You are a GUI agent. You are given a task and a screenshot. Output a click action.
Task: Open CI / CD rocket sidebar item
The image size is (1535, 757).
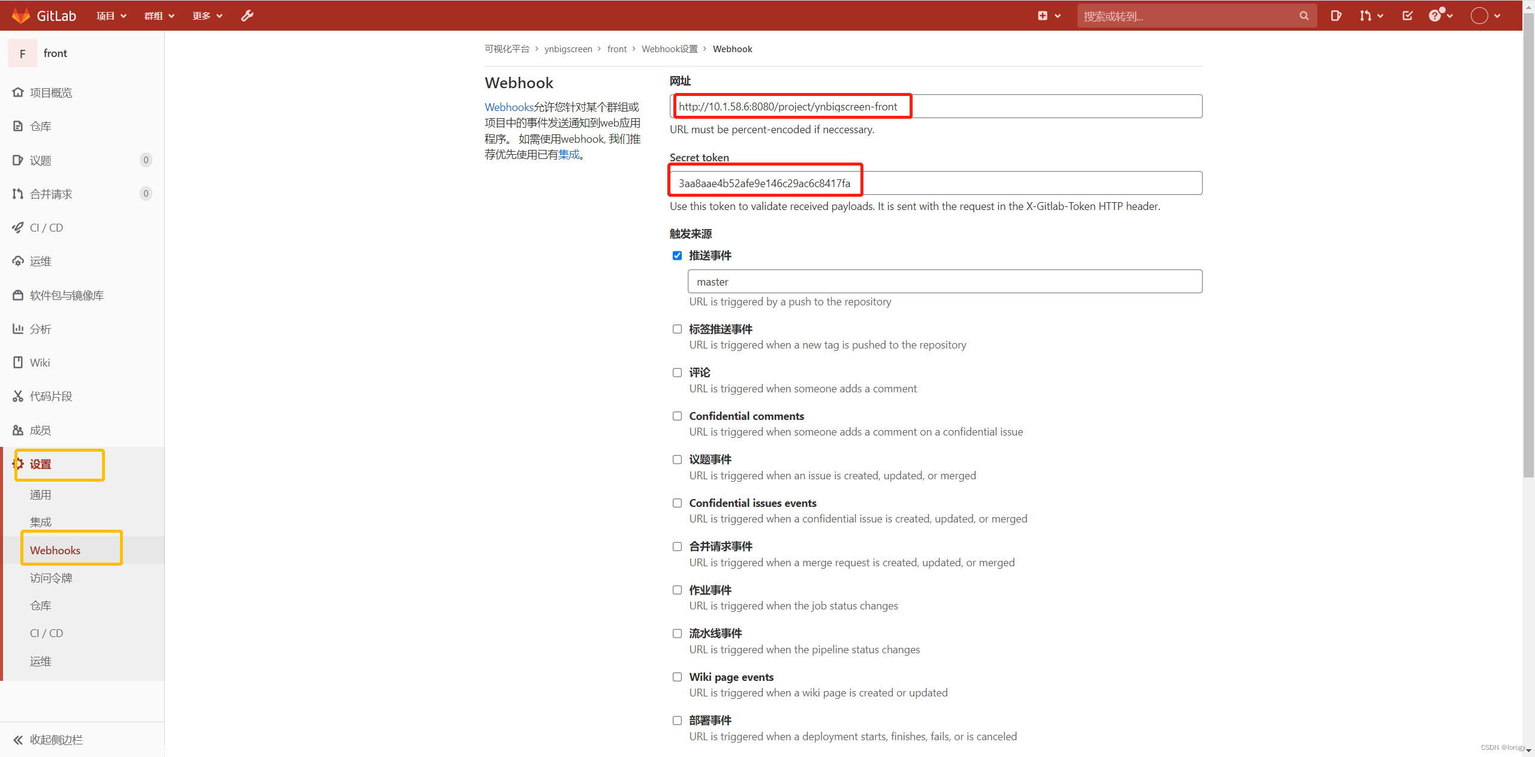[46, 228]
